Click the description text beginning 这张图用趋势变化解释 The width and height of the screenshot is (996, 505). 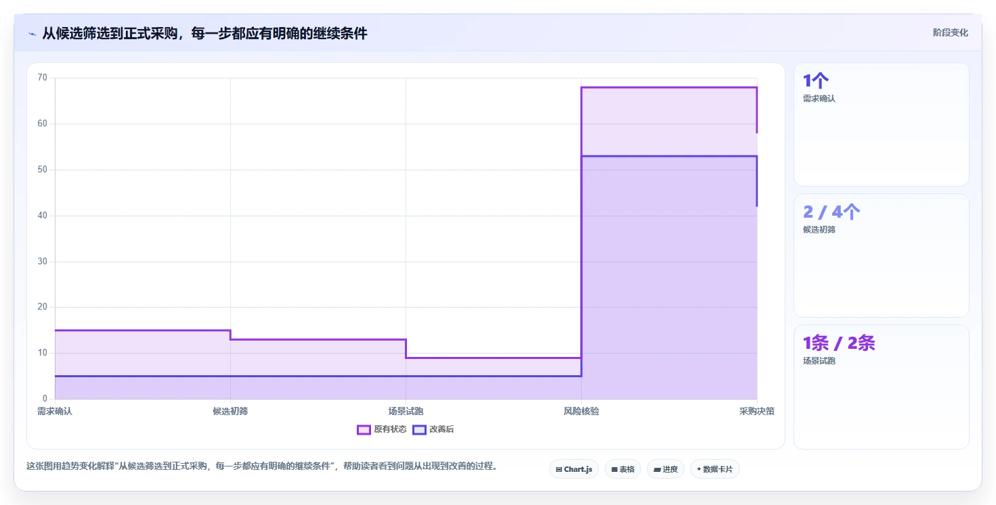pos(262,466)
